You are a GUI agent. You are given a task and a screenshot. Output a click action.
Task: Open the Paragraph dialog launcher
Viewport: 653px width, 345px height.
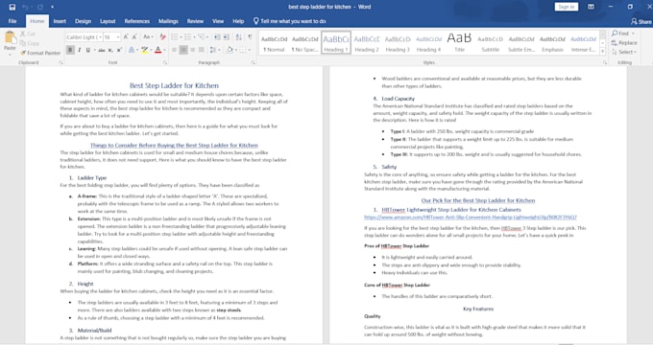[x=253, y=62]
